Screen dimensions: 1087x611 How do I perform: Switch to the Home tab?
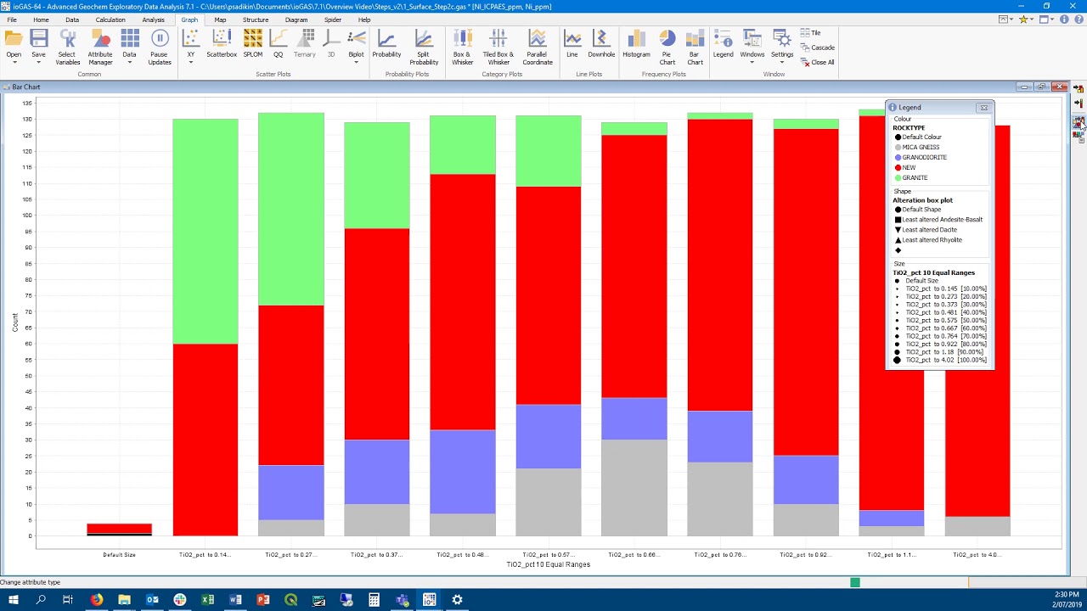(41, 20)
